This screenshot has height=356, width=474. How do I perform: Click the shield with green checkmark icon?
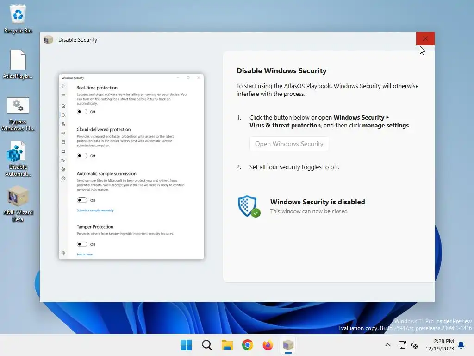click(249, 206)
